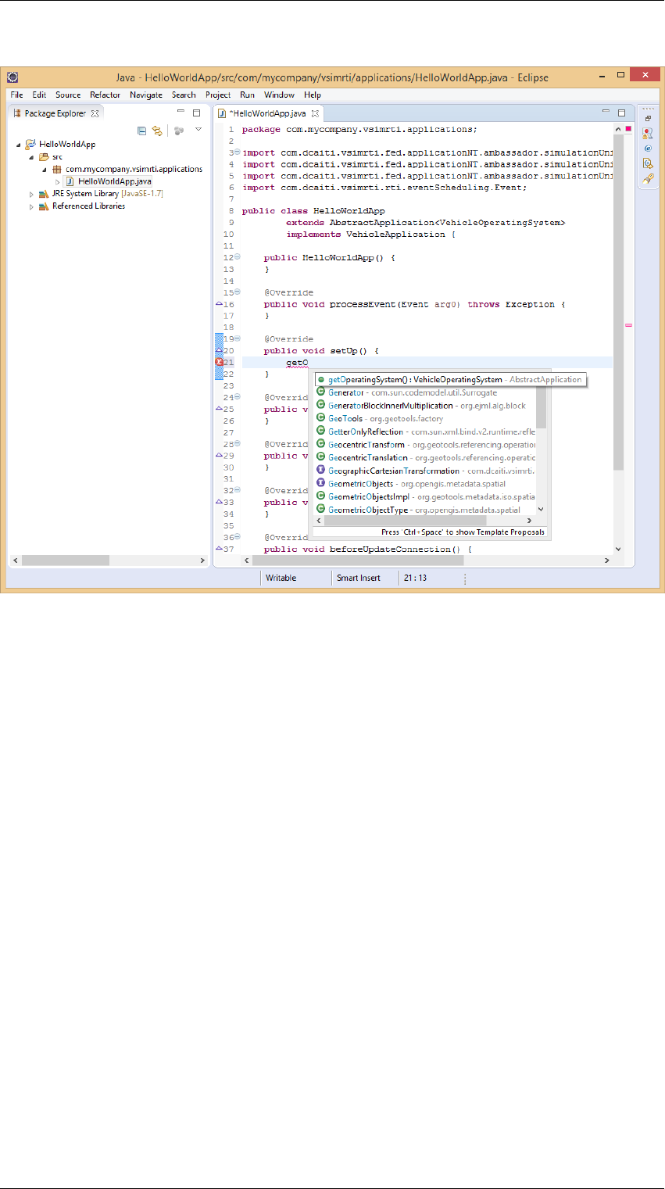This screenshot has height=1189, width=665.
Task: Open the Package Explorer view menu arrow
Action: click(x=198, y=130)
